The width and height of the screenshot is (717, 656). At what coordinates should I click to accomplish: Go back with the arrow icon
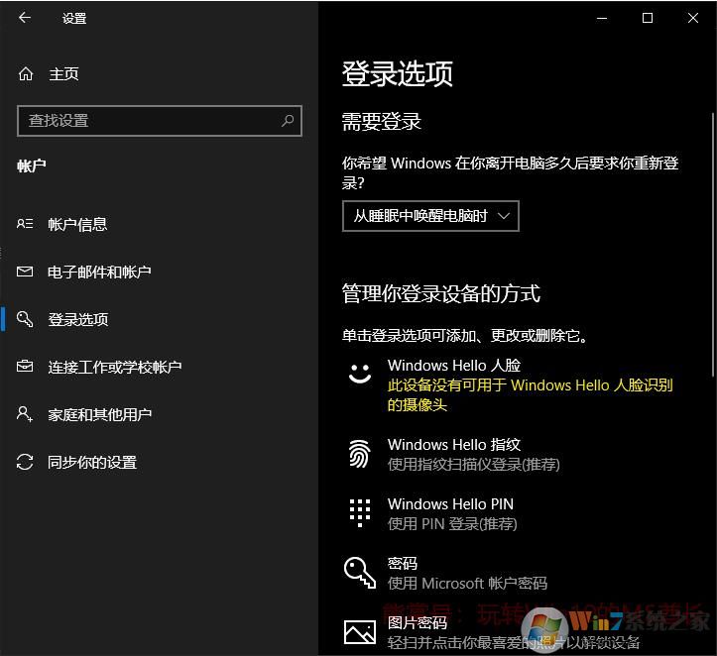25,18
